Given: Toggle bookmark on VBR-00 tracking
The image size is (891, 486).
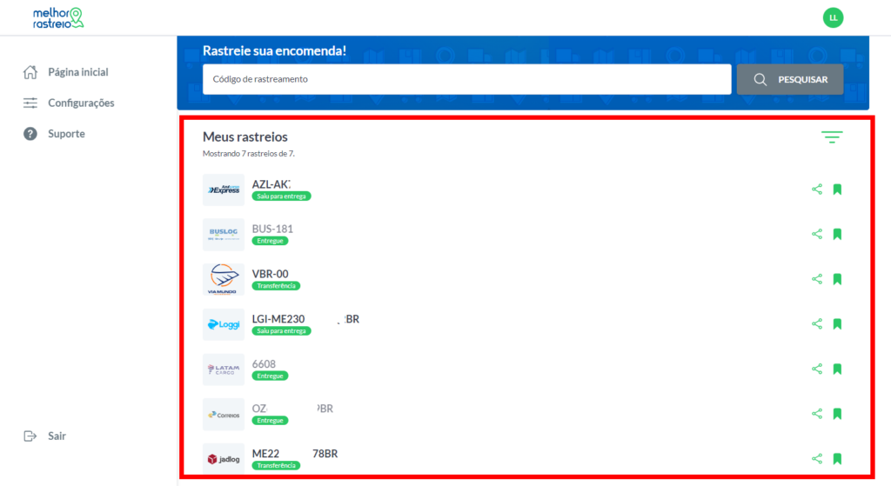Looking at the screenshot, I should click(837, 279).
